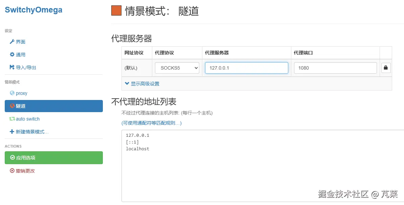The image size is (404, 205).
Task: Open the SwitchyOmega home title link
Action: tap(33, 10)
